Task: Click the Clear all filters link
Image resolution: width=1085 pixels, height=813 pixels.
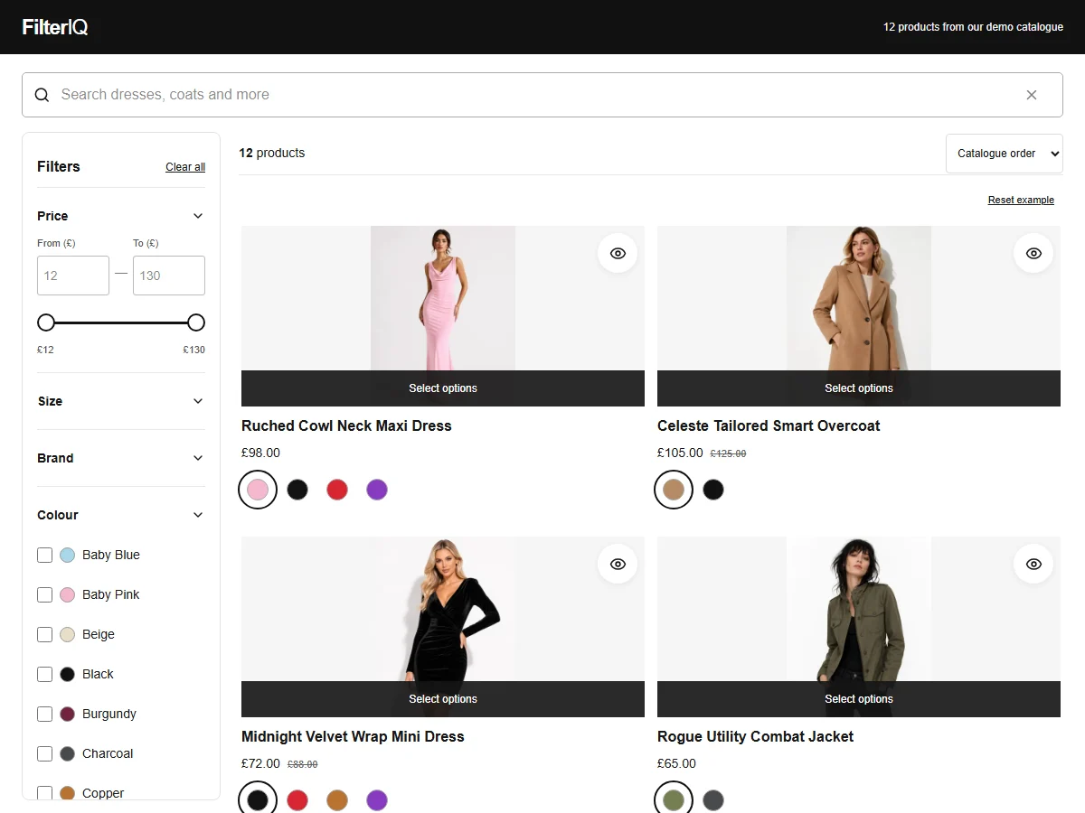Action: [x=185, y=167]
